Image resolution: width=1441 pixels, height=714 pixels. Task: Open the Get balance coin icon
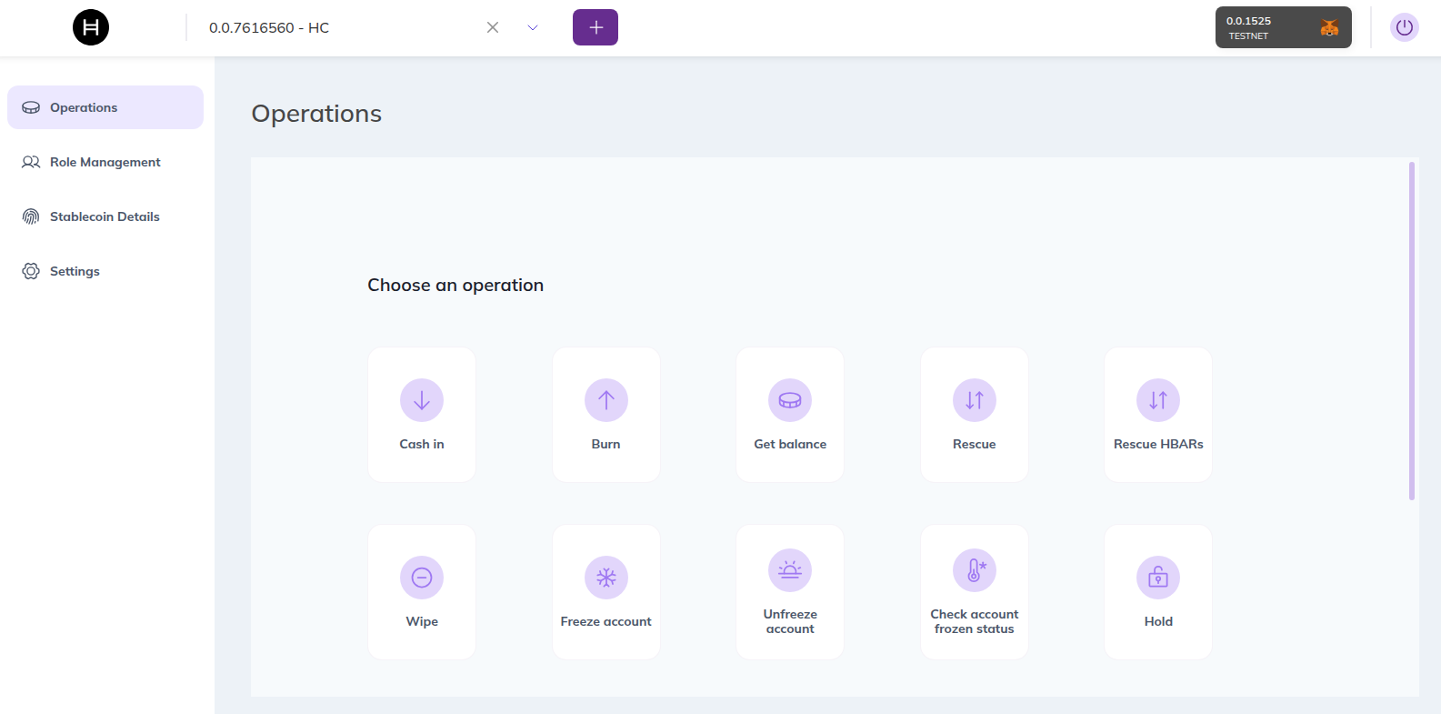tap(790, 400)
